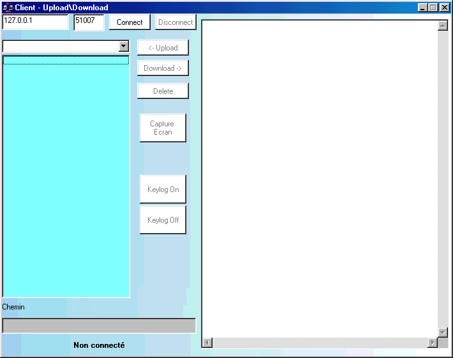
Task: Click the app icon in the title bar
Action: 8,8
